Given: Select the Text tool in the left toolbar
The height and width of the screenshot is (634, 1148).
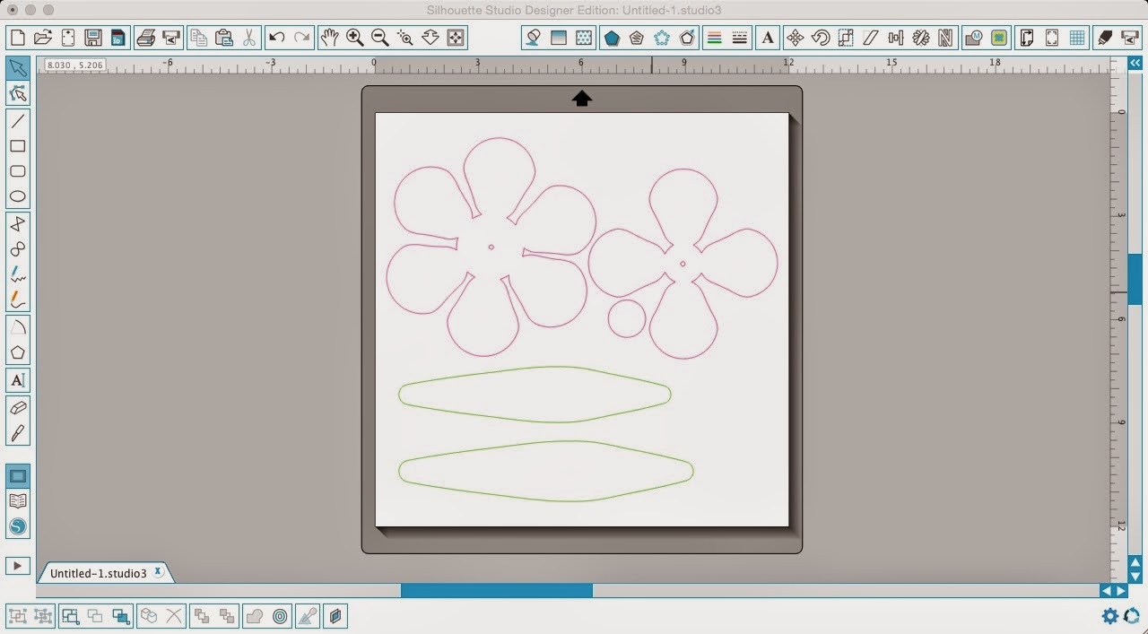Looking at the screenshot, I should [18, 380].
